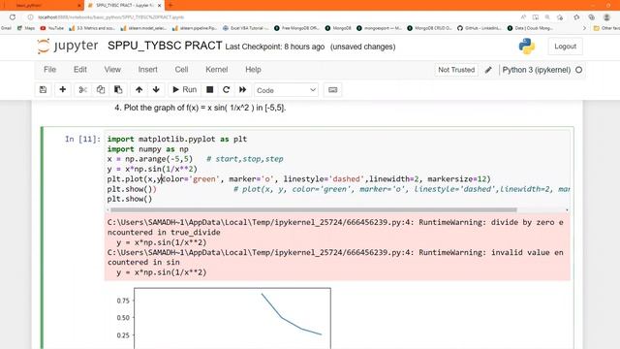Open the Github bookmark

point(479,28)
